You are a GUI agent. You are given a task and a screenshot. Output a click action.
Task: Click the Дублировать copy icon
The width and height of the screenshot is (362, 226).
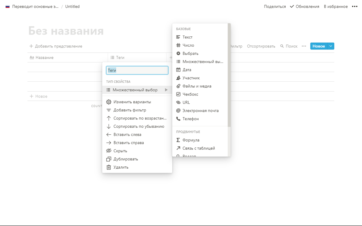[109, 159]
